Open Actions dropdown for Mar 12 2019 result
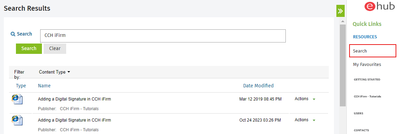This screenshot has height=134, width=415. click(x=305, y=99)
